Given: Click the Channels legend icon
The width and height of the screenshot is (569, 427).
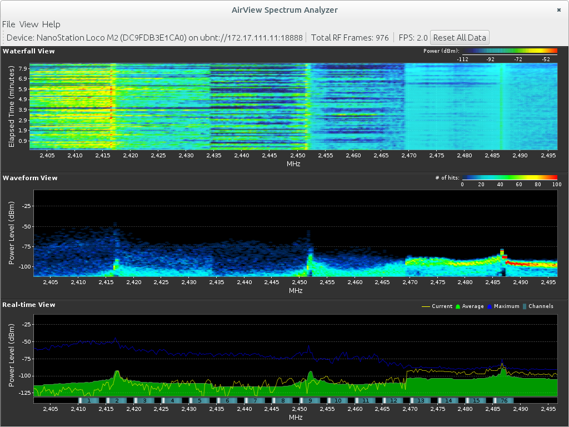Looking at the screenshot, I should tap(523, 306).
